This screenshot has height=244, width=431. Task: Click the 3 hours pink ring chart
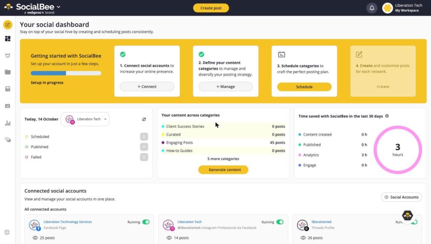tap(398, 150)
